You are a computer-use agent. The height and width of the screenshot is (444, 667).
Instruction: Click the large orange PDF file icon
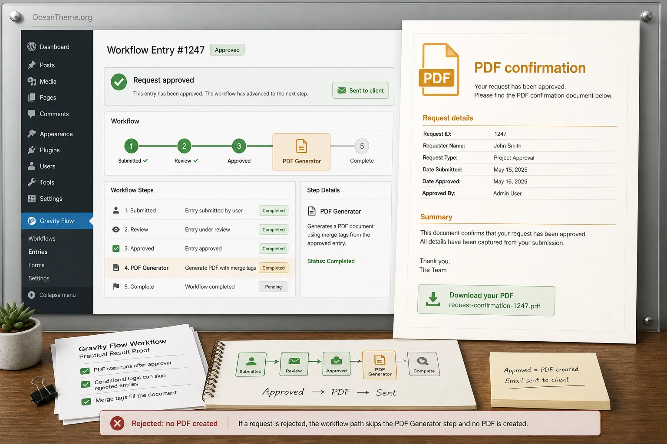439,69
